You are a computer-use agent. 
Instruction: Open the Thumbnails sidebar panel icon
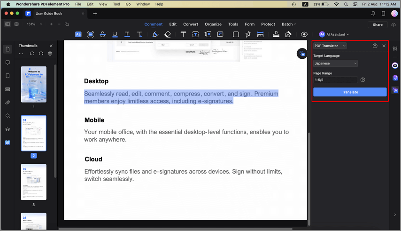(8, 49)
